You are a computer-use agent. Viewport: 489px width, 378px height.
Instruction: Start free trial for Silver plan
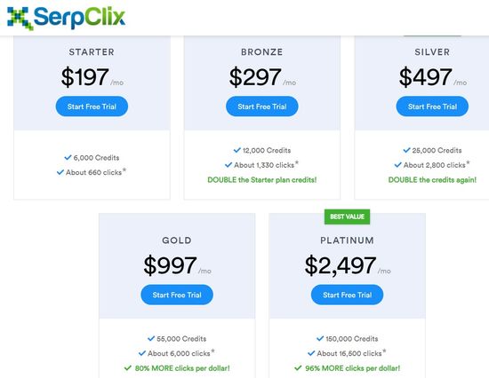coord(432,106)
